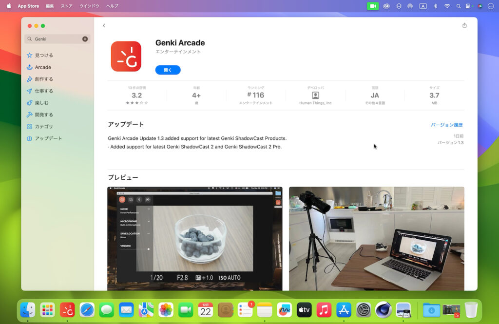Image resolution: width=499 pixels, height=324 pixels.
Task: Click the Genki Arcade icon in the Dock
Action: [67, 309]
